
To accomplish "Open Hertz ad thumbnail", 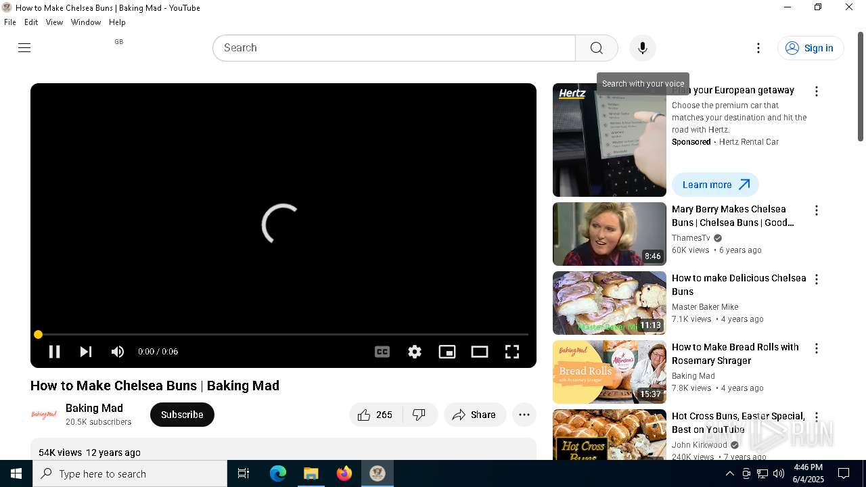I will [610, 140].
